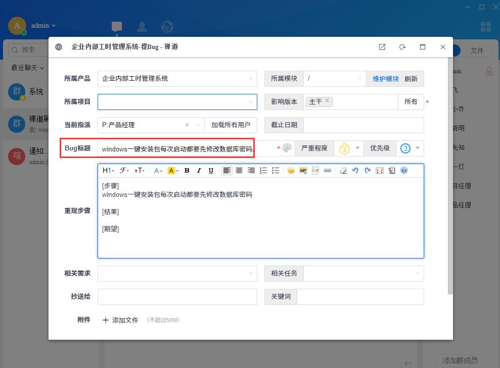Open the Bug title color palette
The height and width of the screenshot is (368, 500).
pyautogui.click(x=287, y=148)
